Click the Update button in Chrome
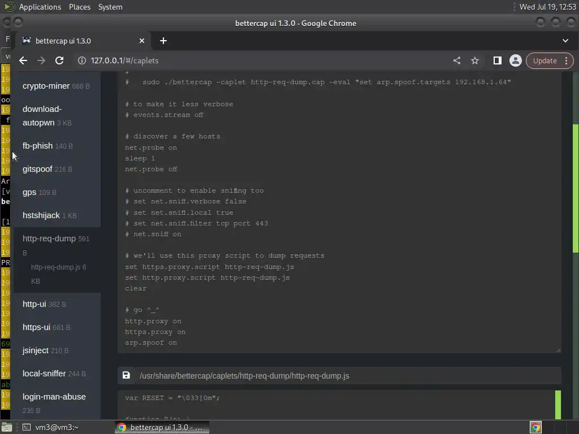The height and width of the screenshot is (434, 579). pos(545,60)
